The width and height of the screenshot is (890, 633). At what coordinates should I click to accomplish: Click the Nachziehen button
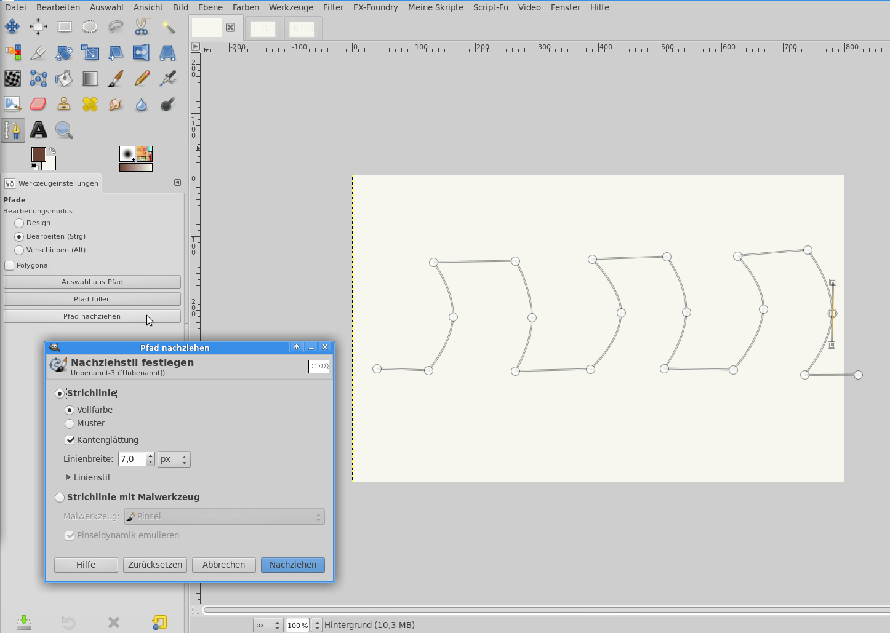coord(292,565)
